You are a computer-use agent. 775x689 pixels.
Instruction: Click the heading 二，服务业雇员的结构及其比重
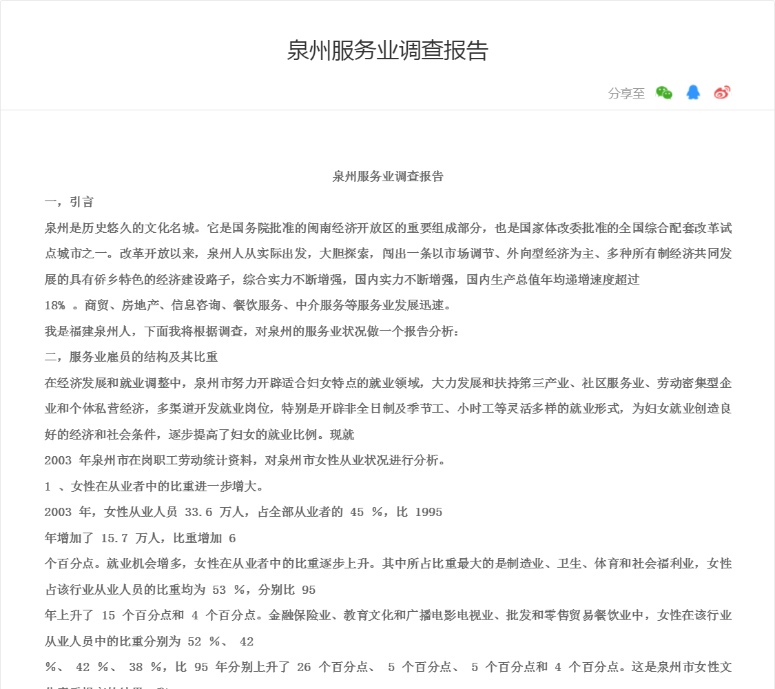pos(131,357)
